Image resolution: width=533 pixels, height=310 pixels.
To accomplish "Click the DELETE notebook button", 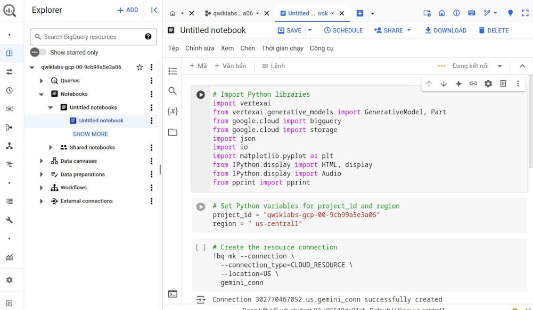I will click(x=494, y=30).
